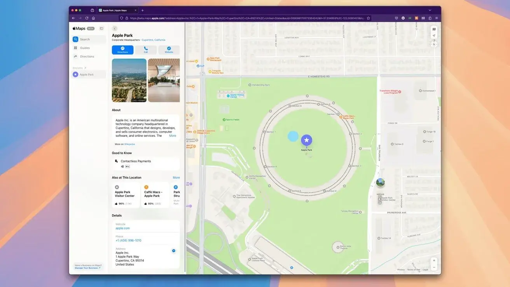Open the map mode selector
This screenshot has width=510, height=287.
[434, 29]
